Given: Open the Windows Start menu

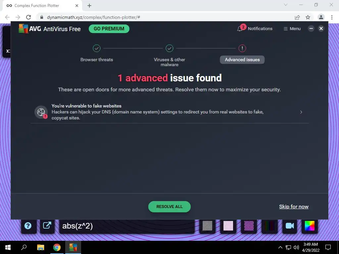Looking at the screenshot, I should 8,247.
